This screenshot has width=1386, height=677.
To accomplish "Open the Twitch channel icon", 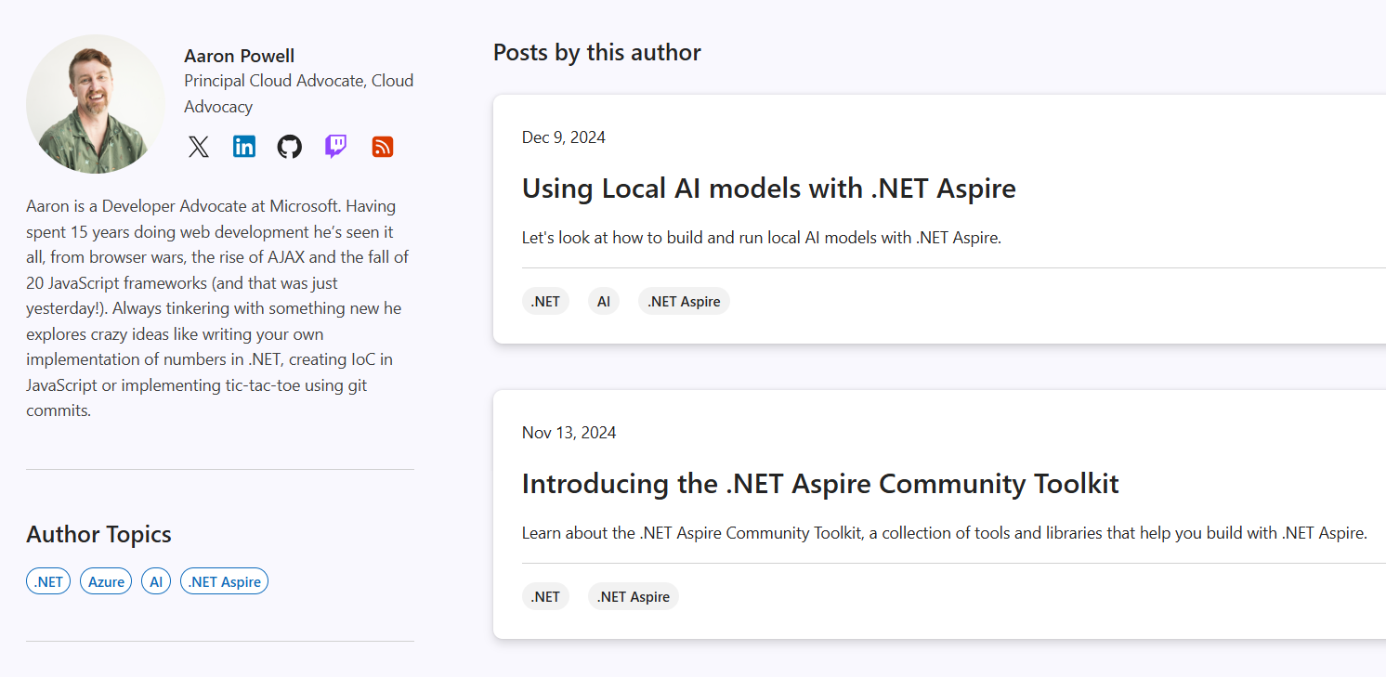I will (x=335, y=147).
